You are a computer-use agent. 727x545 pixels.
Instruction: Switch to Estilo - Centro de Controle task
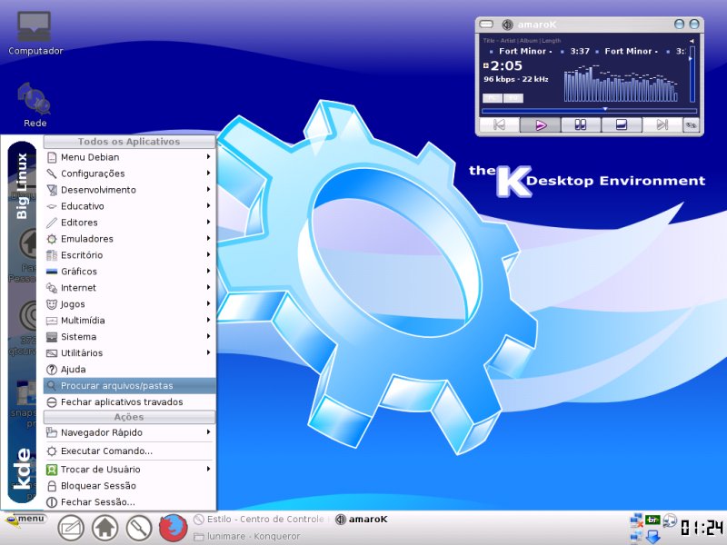pos(259,519)
